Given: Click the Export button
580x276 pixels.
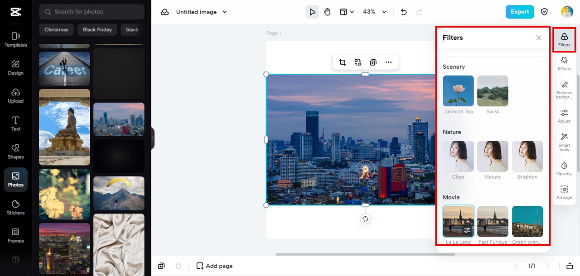Looking at the screenshot, I should (520, 12).
